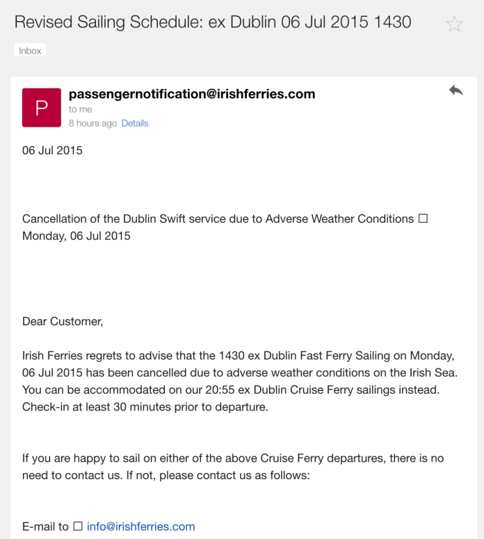Tap the red 'P' sender avatar
This screenshot has width=484, height=539.
click(42, 108)
